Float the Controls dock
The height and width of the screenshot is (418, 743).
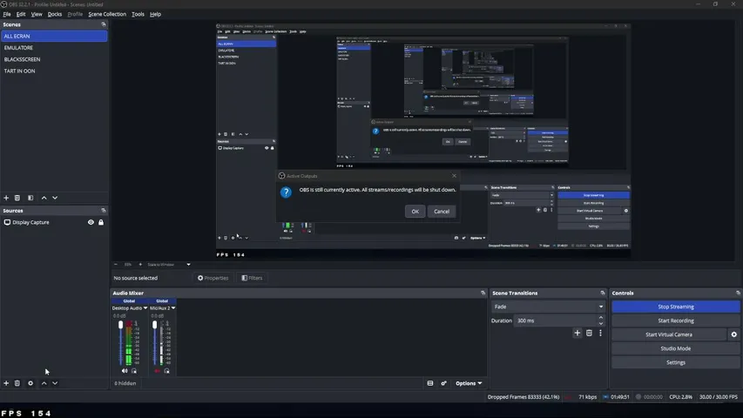(738, 293)
